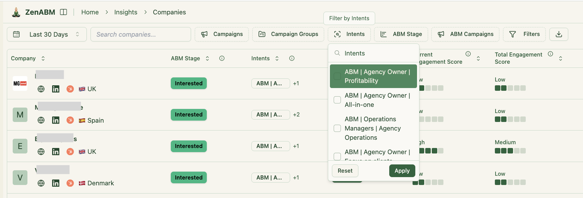
Task: Click the +1 intents badge in Denmark row
Action: click(296, 177)
